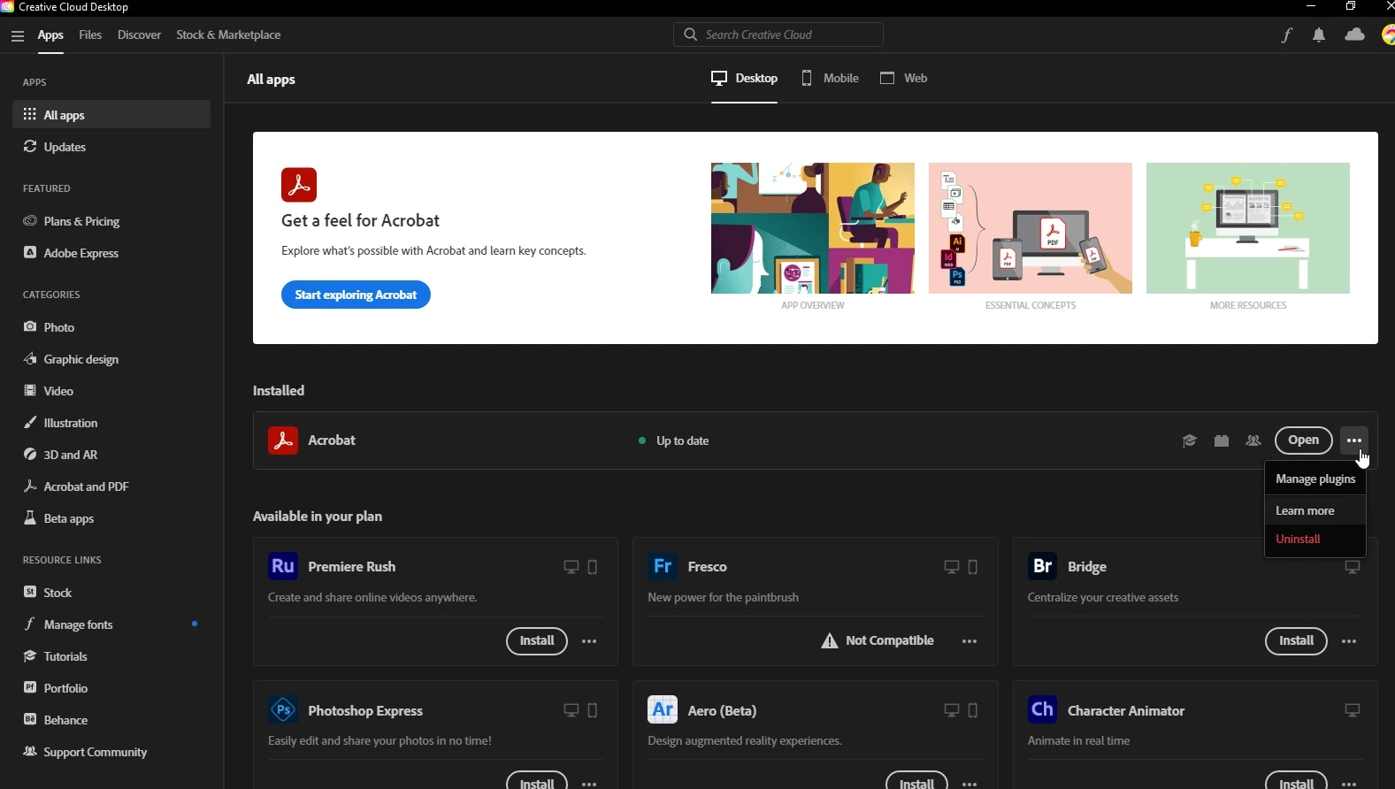This screenshot has width=1395, height=789.
Task: Open Aero (Beta) more options ellipsis
Action: [970, 784]
